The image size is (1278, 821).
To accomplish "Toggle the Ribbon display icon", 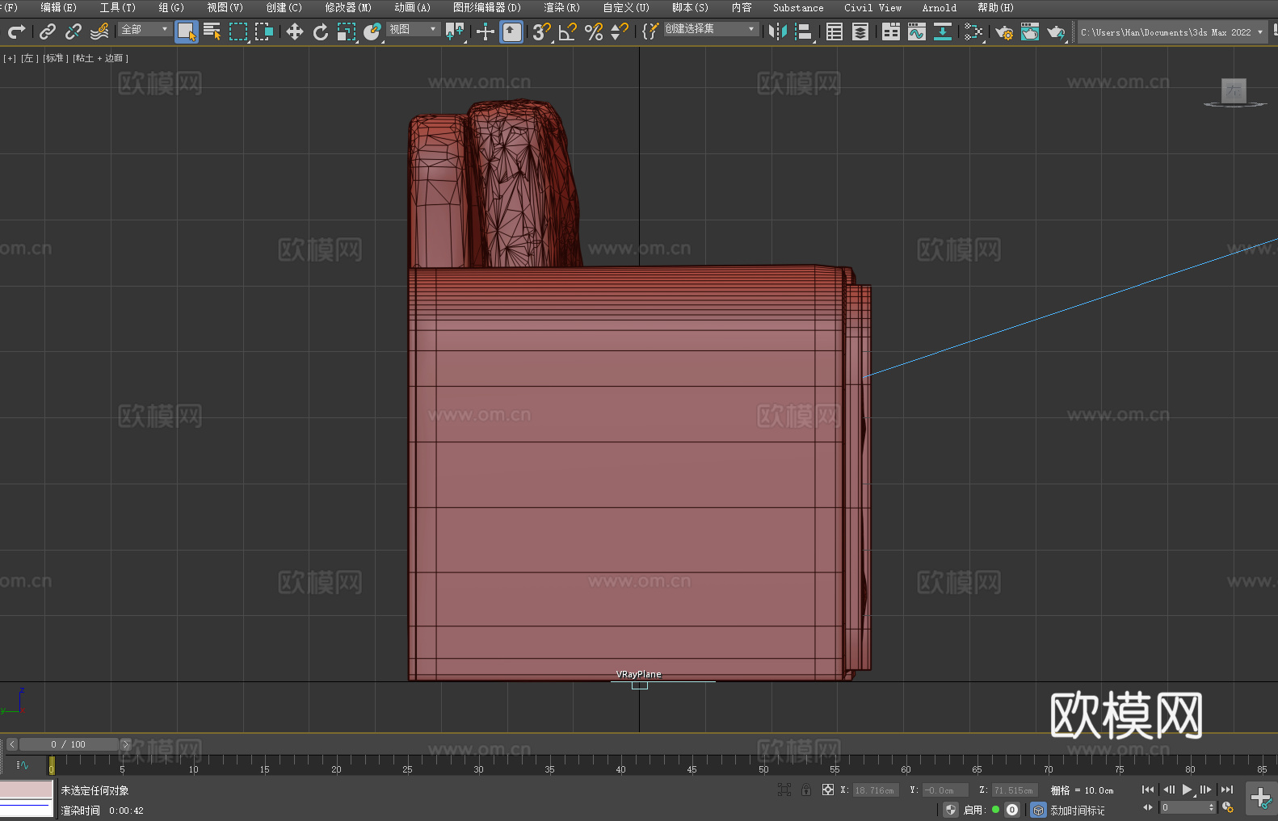I will (x=891, y=31).
